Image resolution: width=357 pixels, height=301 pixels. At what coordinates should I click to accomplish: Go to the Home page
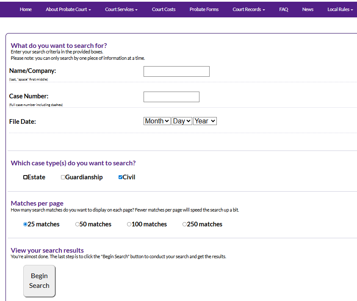point(26,9)
